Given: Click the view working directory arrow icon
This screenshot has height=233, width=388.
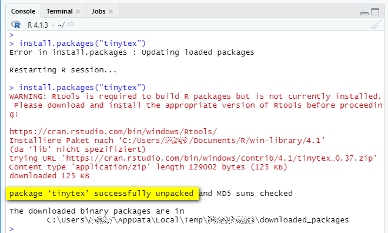Looking at the screenshot, I should [71, 24].
